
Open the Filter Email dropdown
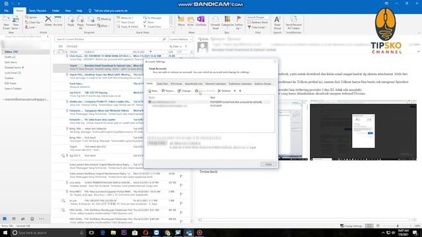(x=257, y=28)
